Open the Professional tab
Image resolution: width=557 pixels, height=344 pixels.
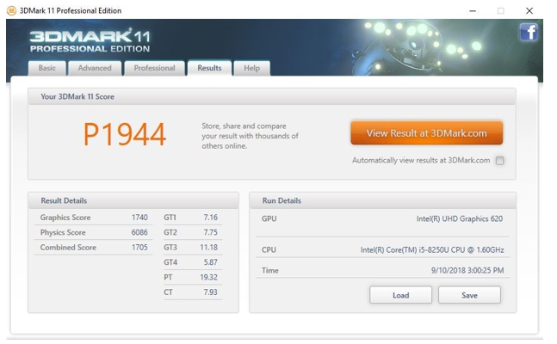click(x=154, y=68)
